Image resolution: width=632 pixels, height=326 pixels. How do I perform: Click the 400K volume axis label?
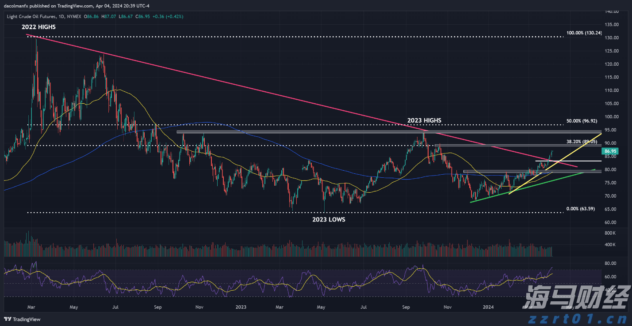tap(610, 244)
